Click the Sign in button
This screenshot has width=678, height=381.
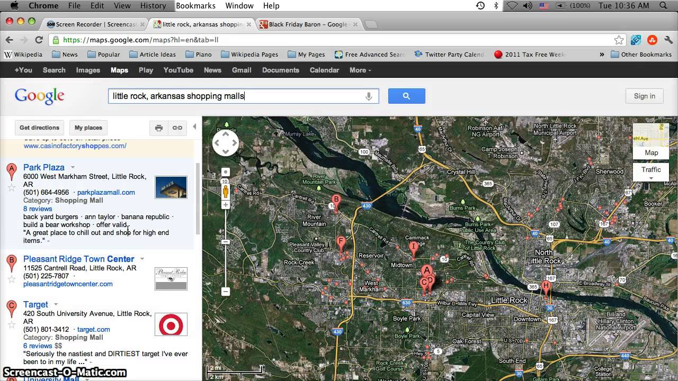tap(644, 96)
